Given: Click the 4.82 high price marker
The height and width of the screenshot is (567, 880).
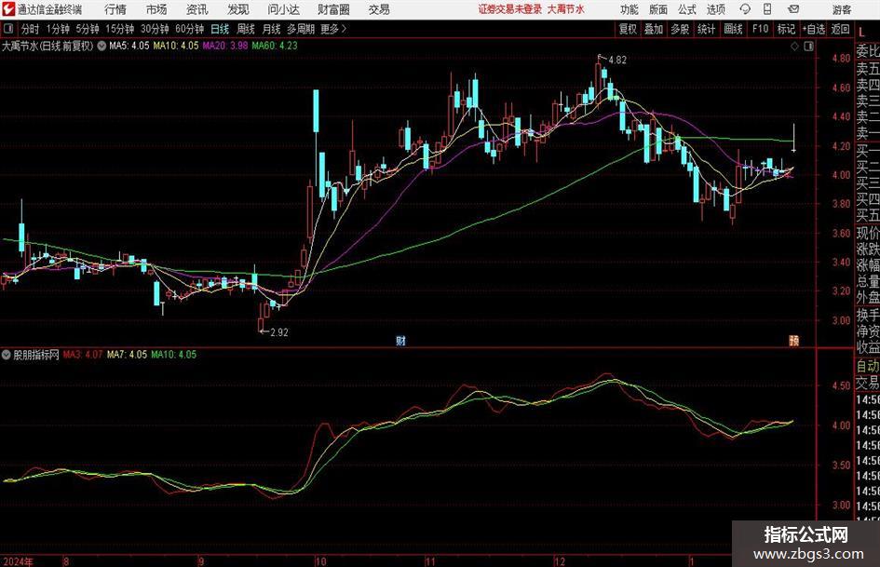Looking at the screenshot, I should tap(617, 60).
